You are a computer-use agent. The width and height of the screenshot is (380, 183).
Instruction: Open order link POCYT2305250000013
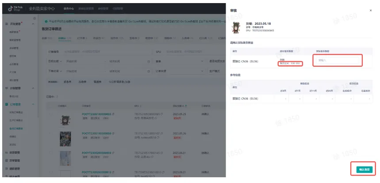tap(96, 172)
